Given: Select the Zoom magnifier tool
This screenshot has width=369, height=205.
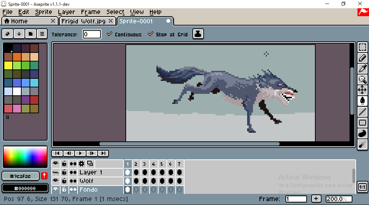Looking at the screenshot, I should (x=363, y=79).
